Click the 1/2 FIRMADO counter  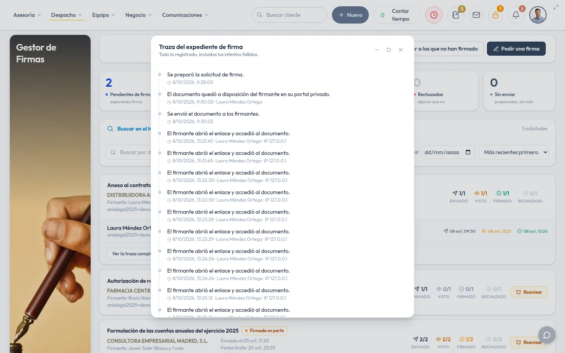(x=466, y=342)
